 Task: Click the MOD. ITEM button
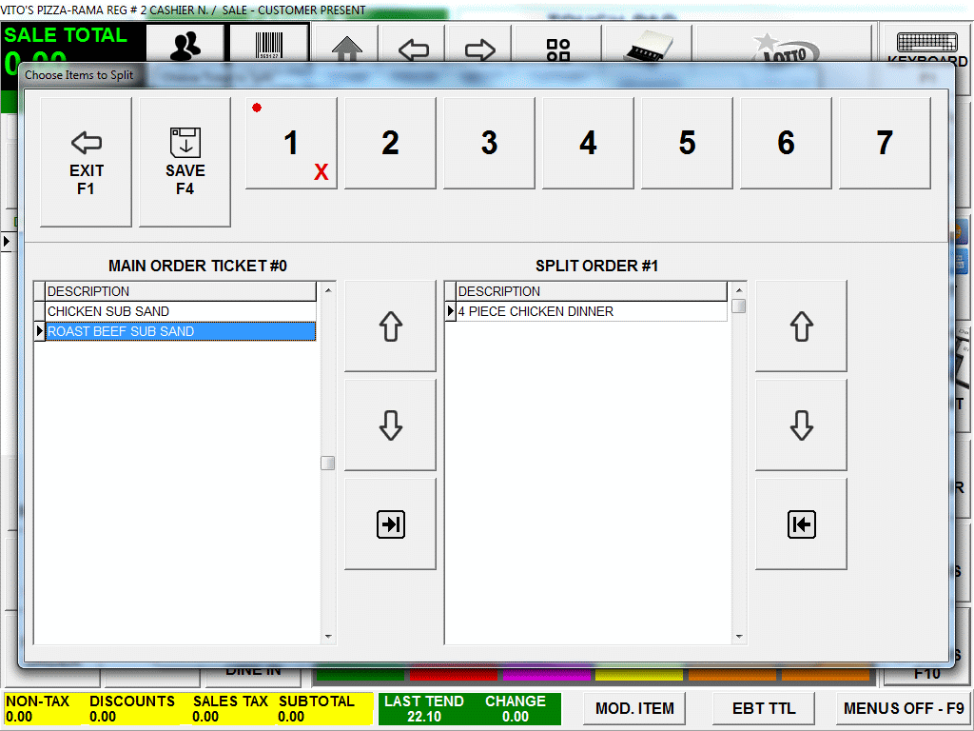tap(634, 708)
